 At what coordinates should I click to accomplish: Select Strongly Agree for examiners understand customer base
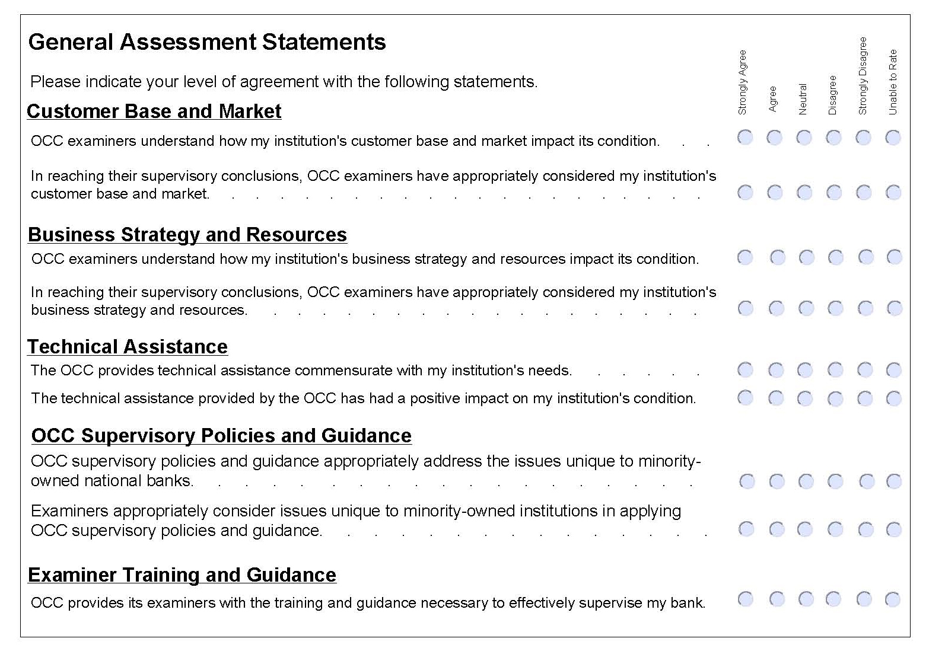[745, 138]
